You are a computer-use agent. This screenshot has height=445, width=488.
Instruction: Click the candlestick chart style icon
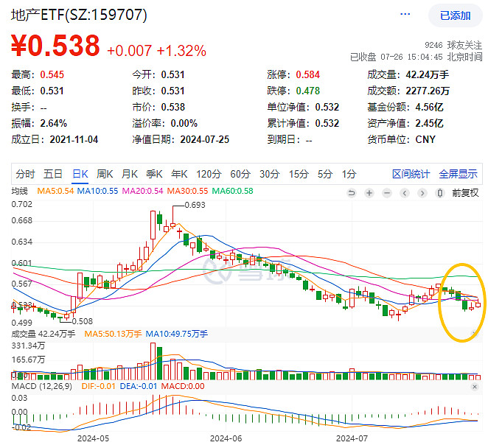tap(440, 193)
